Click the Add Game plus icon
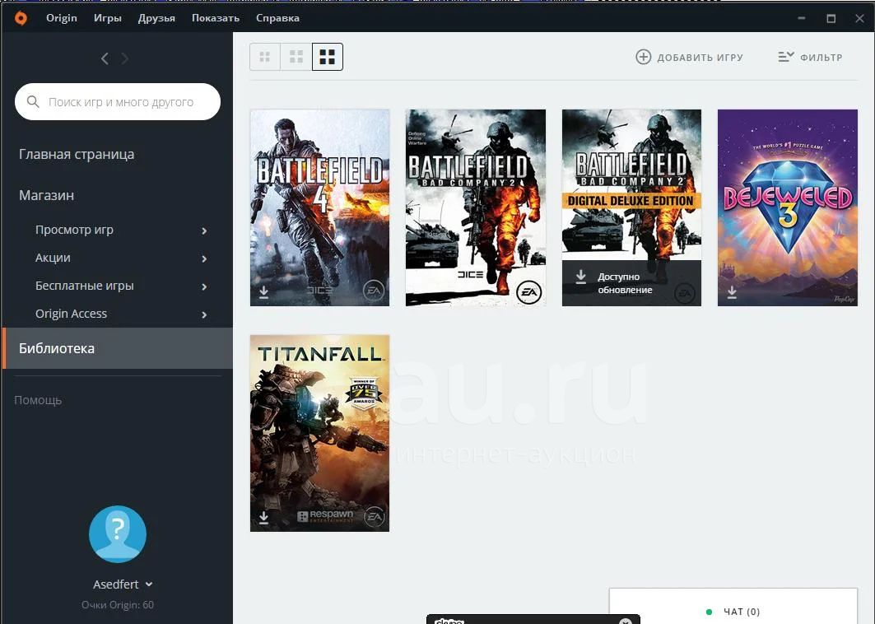The width and height of the screenshot is (875, 624). (x=644, y=57)
